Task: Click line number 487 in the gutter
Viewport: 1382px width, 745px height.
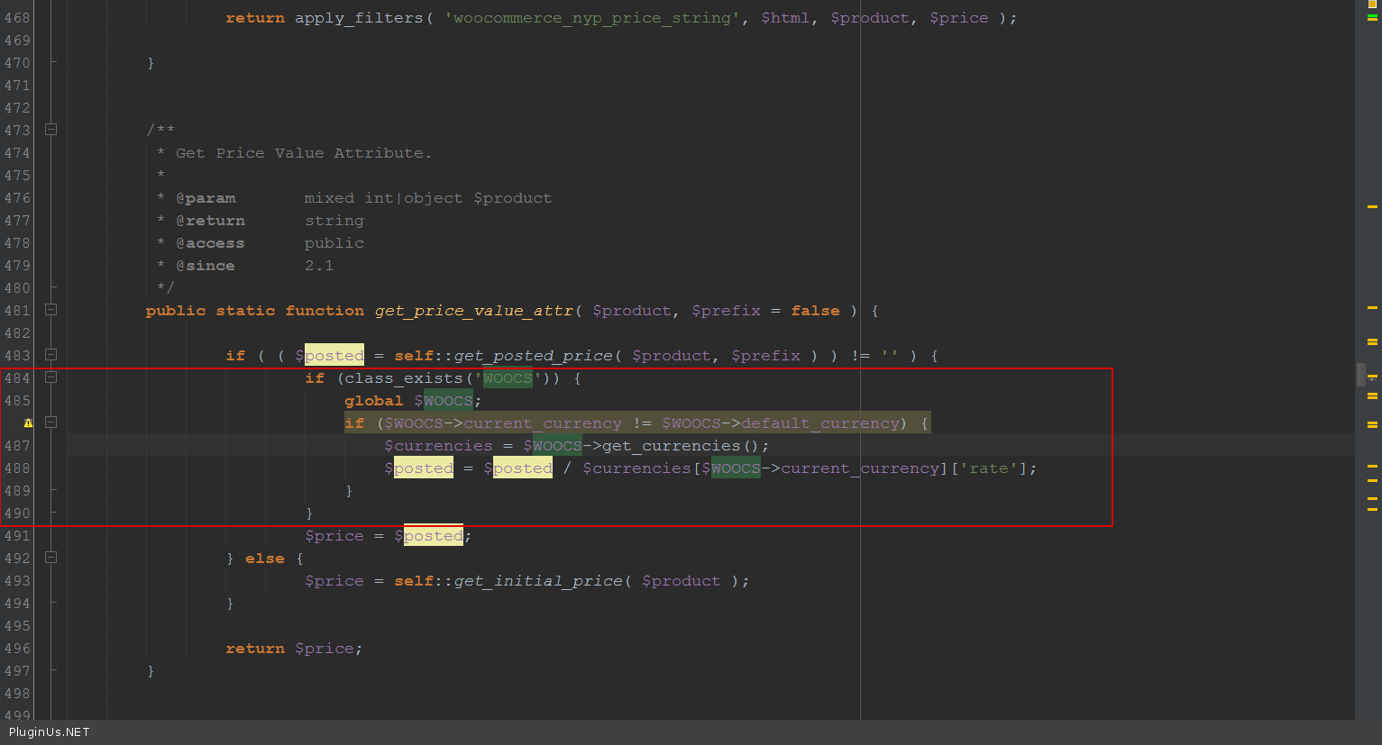Action: coord(17,446)
